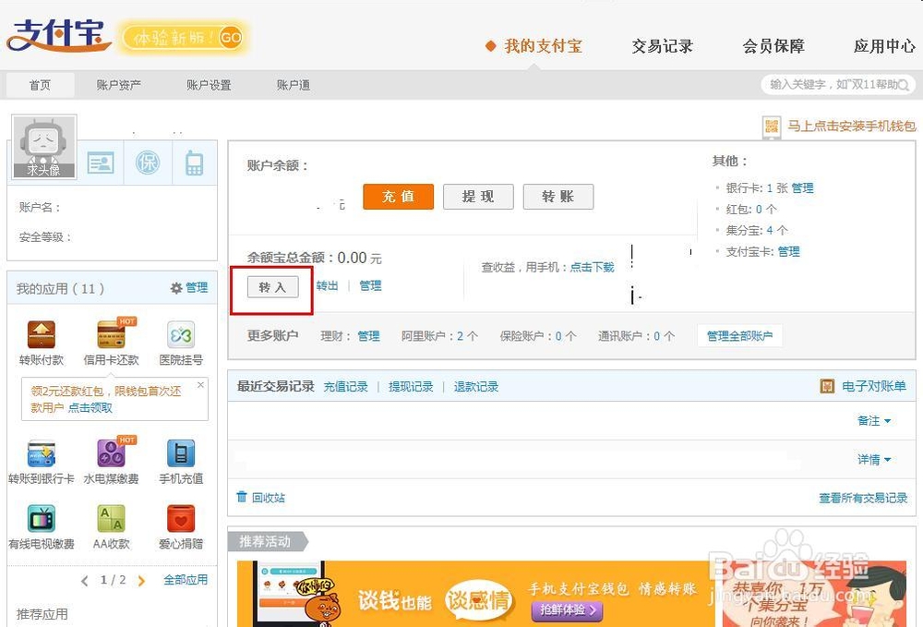Click the 管理全部账户 button
The width and height of the screenshot is (923, 627).
point(740,336)
